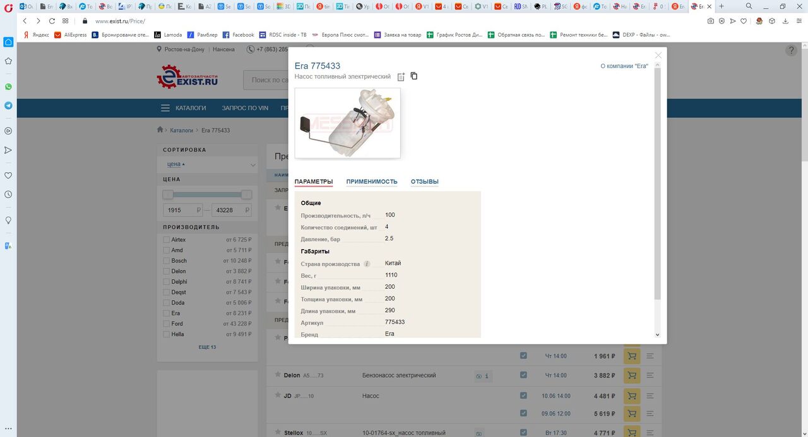This screenshot has width=808, height=437.
Task: Open the AliExpress bookmark
Action: (x=71, y=35)
